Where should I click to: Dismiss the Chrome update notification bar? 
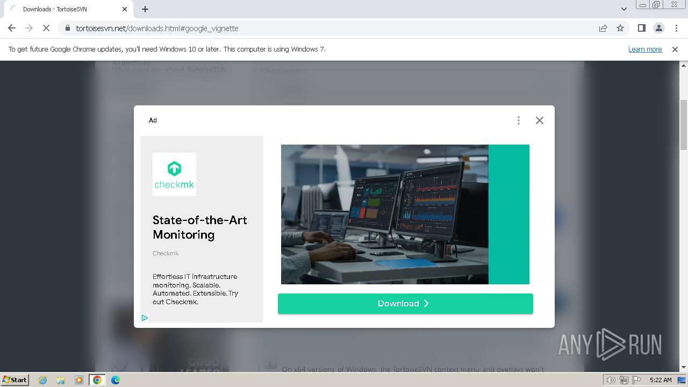675,49
